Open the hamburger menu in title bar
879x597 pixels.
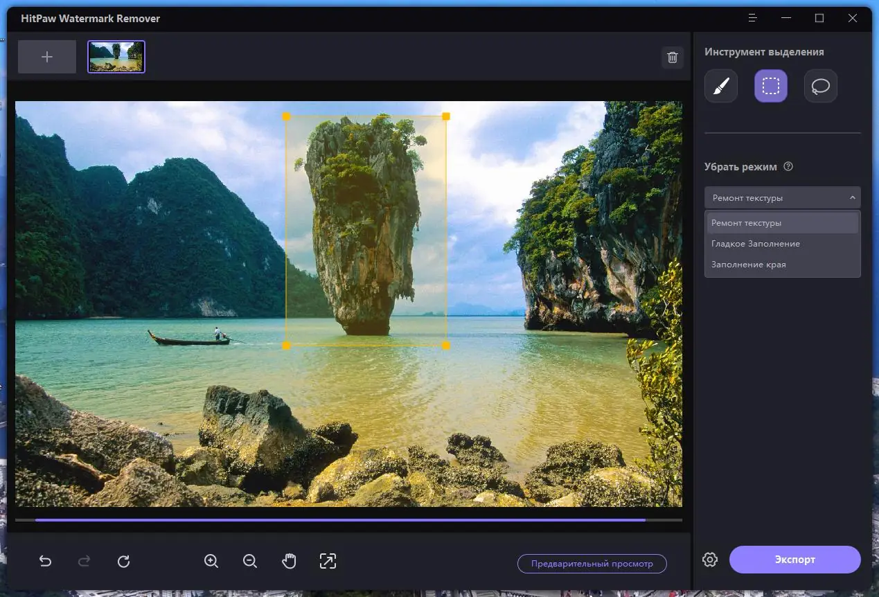(x=753, y=18)
